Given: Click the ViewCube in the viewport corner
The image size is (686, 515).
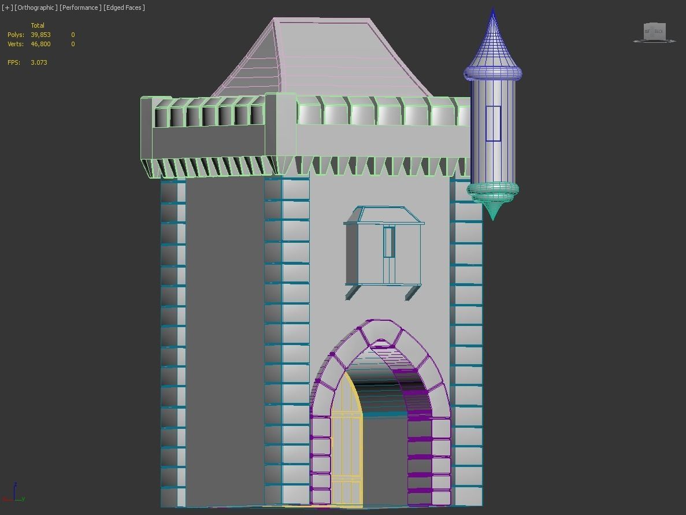Looking at the screenshot, I should click(x=654, y=32).
